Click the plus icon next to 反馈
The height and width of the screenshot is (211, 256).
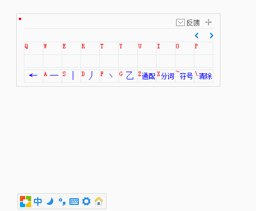tap(209, 22)
